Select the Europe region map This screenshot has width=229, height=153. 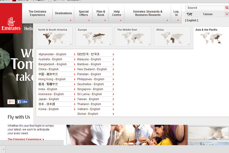click(x=94, y=37)
